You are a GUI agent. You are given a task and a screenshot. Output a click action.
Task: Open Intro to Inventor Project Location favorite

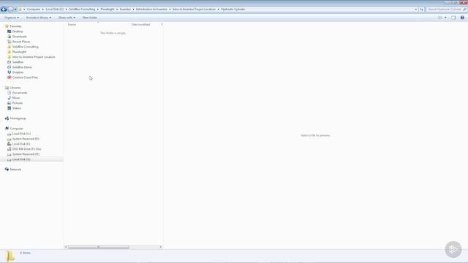click(x=34, y=57)
